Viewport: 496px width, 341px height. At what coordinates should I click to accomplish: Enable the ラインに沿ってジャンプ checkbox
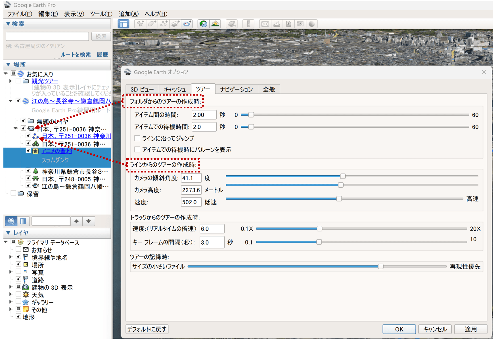(x=137, y=138)
